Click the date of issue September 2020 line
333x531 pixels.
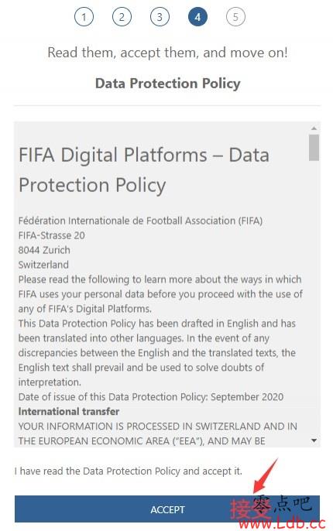click(x=151, y=396)
